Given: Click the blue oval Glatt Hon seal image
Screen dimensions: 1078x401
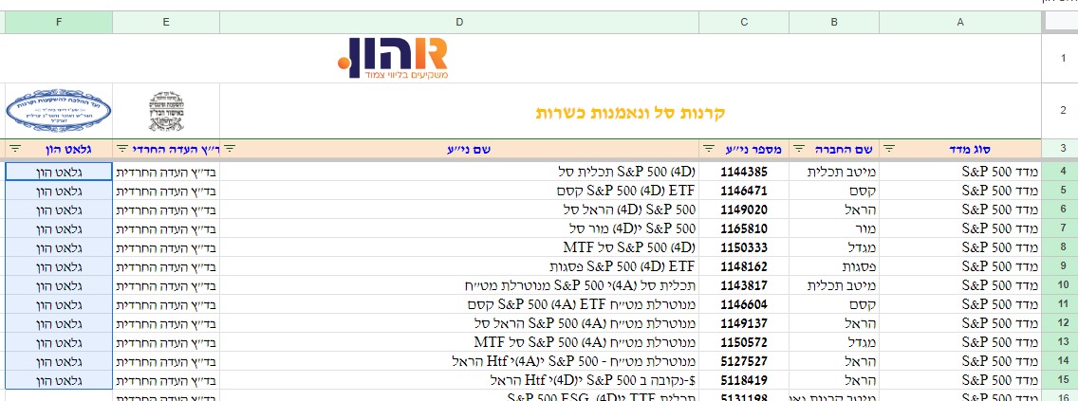Looking at the screenshot, I should pyautogui.click(x=59, y=111).
